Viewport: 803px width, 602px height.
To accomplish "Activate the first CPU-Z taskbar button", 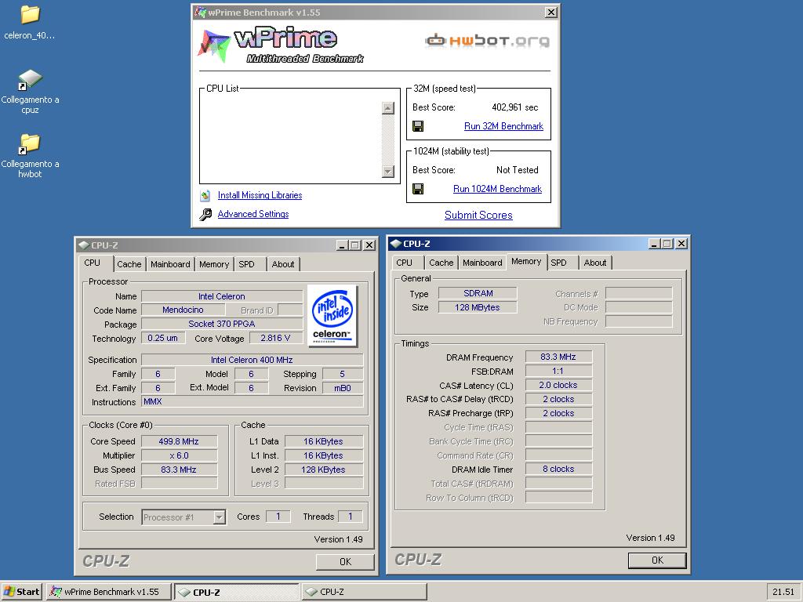I will (x=237, y=592).
